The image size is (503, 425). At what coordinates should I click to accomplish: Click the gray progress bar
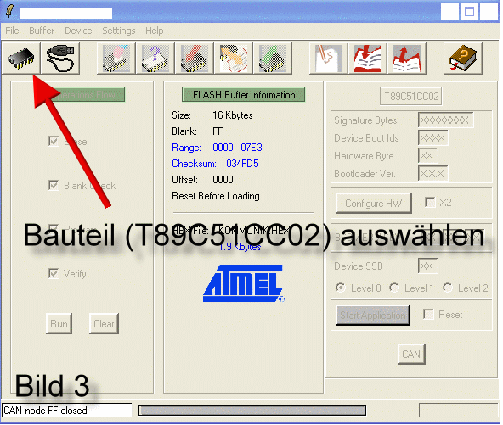point(252,411)
